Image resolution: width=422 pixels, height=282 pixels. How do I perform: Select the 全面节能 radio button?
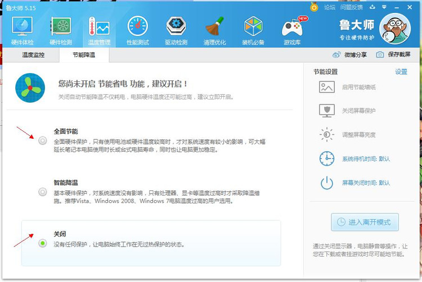click(43, 140)
